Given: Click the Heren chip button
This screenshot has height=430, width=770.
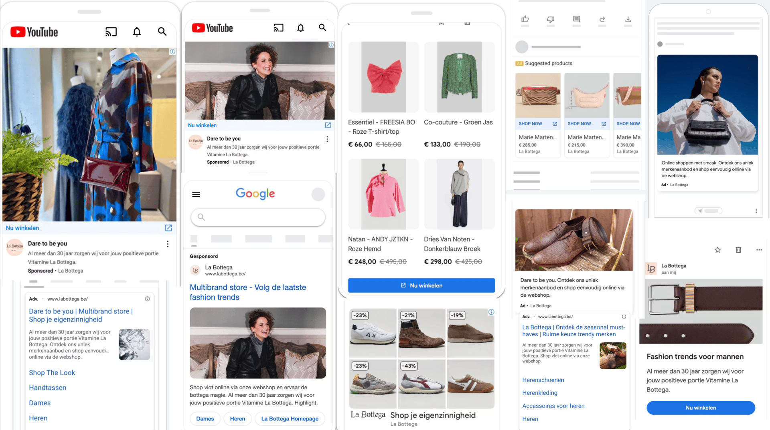Looking at the screenshot, I should 237,419.
